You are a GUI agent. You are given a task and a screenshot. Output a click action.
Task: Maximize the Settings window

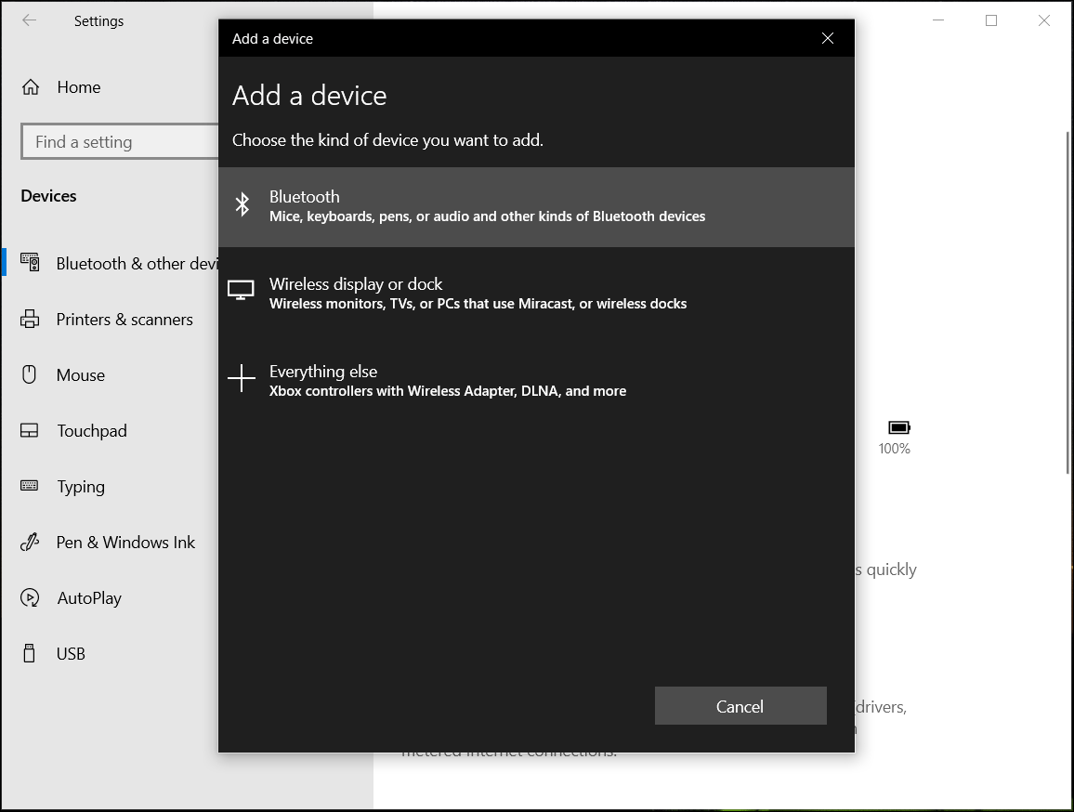pos(991,20)
